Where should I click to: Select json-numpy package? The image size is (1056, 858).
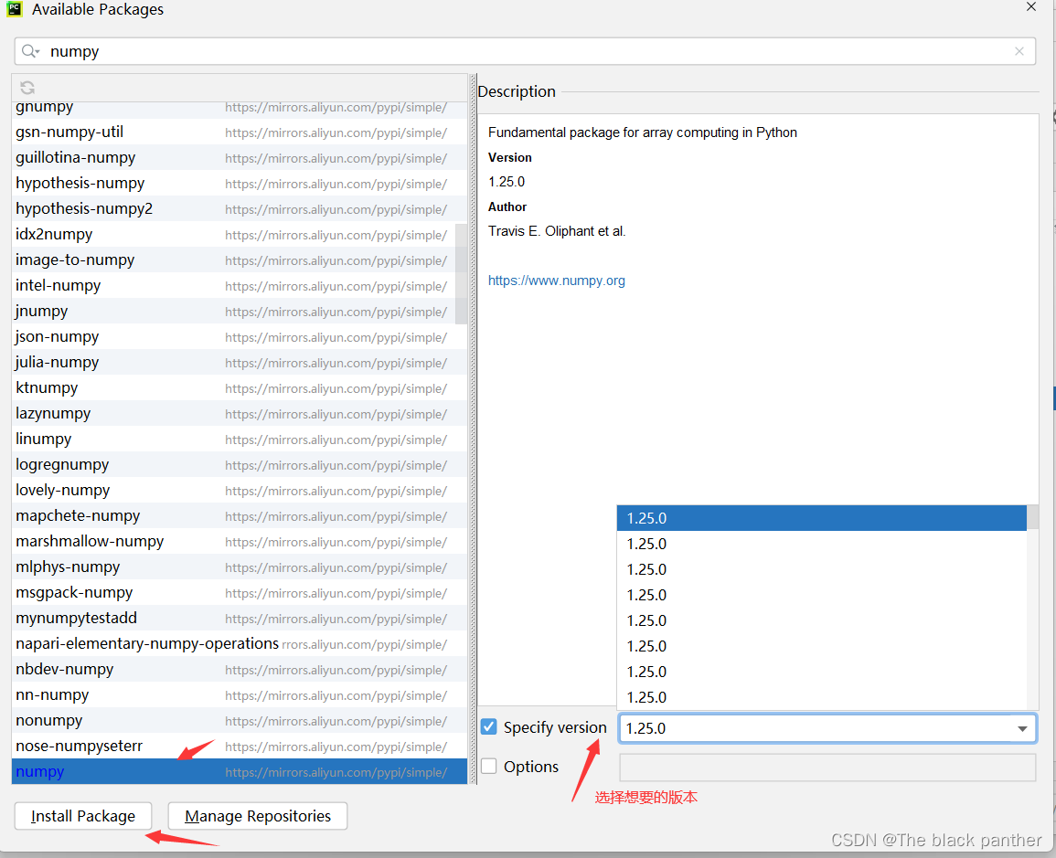tap(239, 336)
